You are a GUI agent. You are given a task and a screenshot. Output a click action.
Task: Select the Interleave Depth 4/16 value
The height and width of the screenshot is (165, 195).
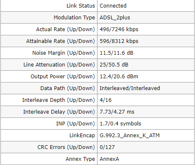pos(106,100)
